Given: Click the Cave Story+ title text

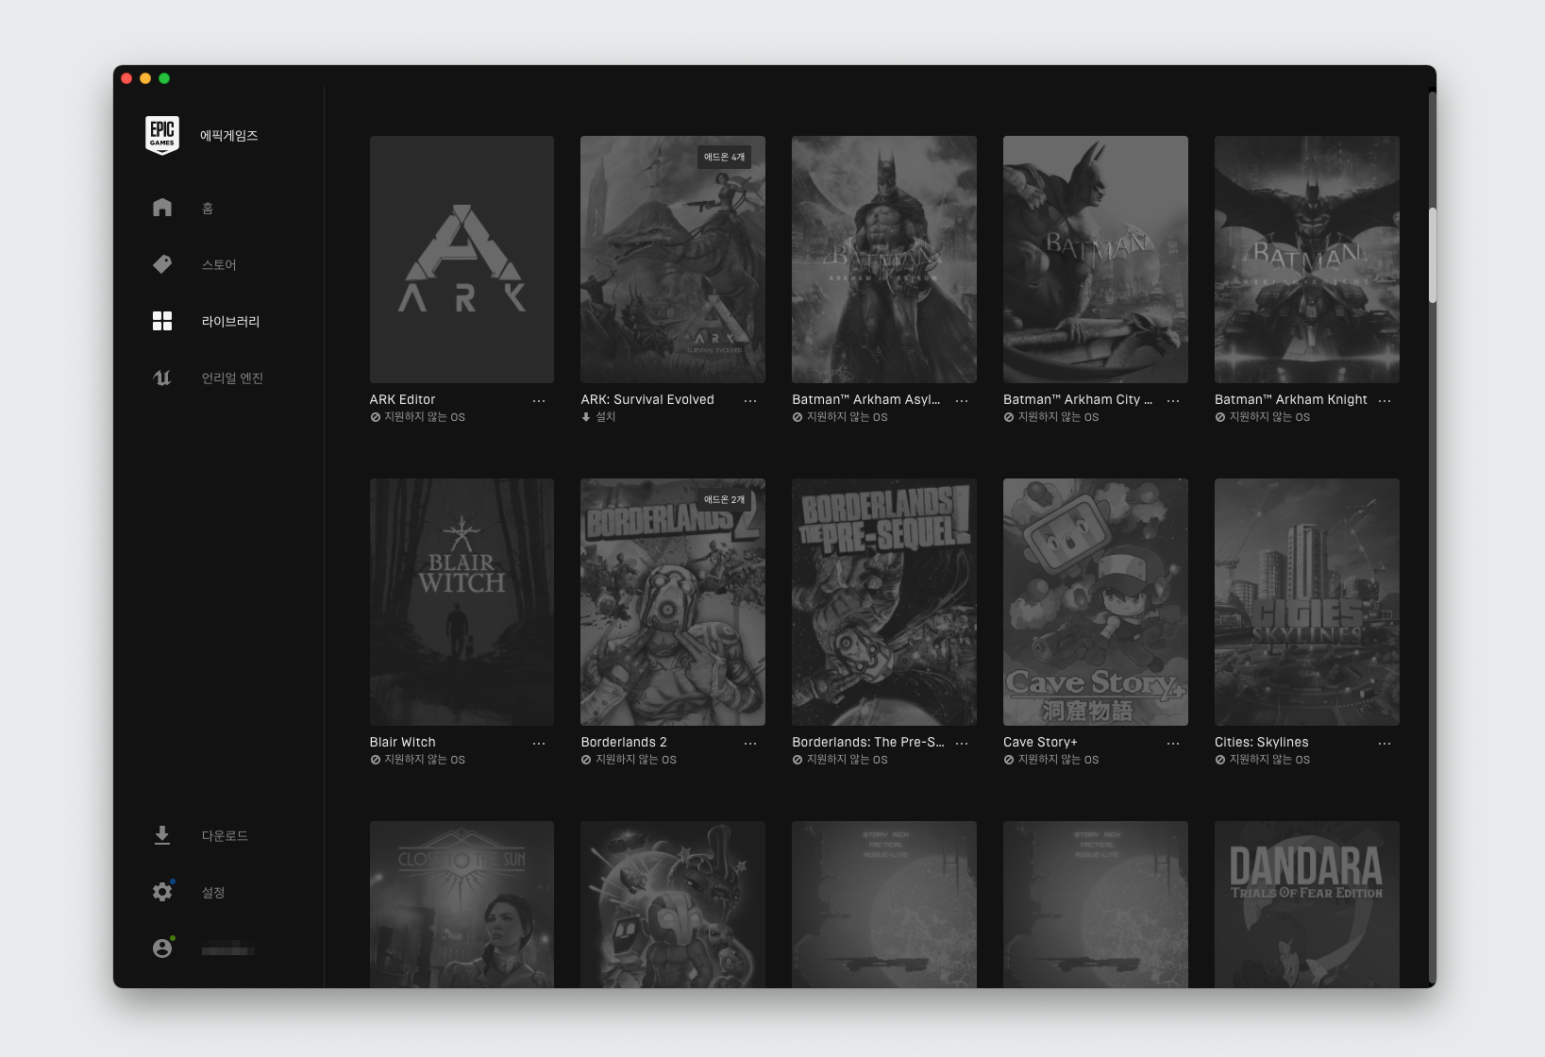Looking at the screenshot, I should [x=1040, y=743].
